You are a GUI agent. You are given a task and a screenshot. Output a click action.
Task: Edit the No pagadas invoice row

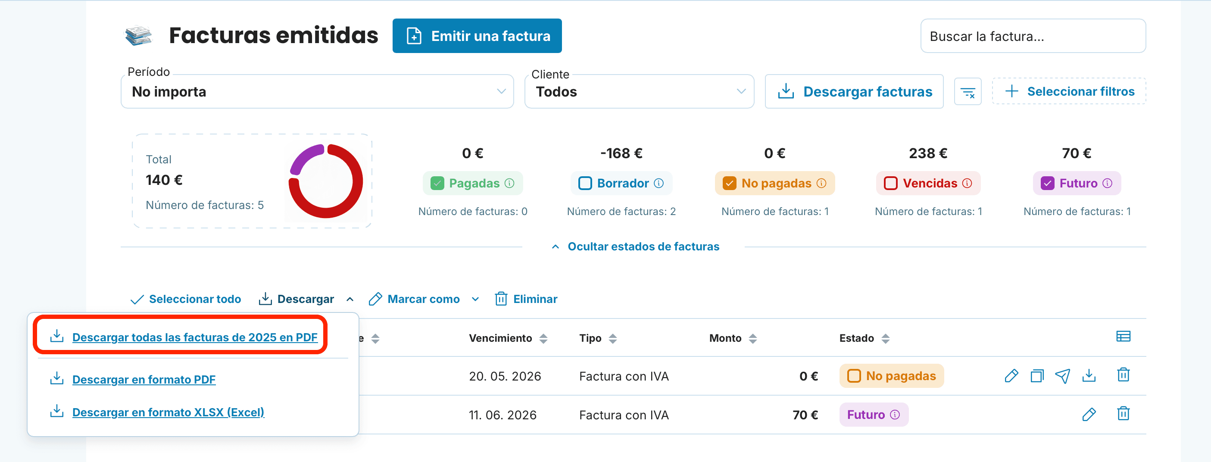pos(1011,375)
